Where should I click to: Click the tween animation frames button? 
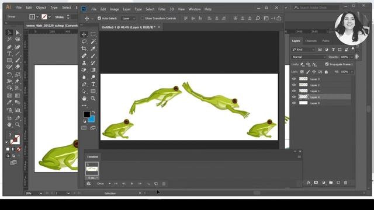pyautogui.click(x=148, y=184)
